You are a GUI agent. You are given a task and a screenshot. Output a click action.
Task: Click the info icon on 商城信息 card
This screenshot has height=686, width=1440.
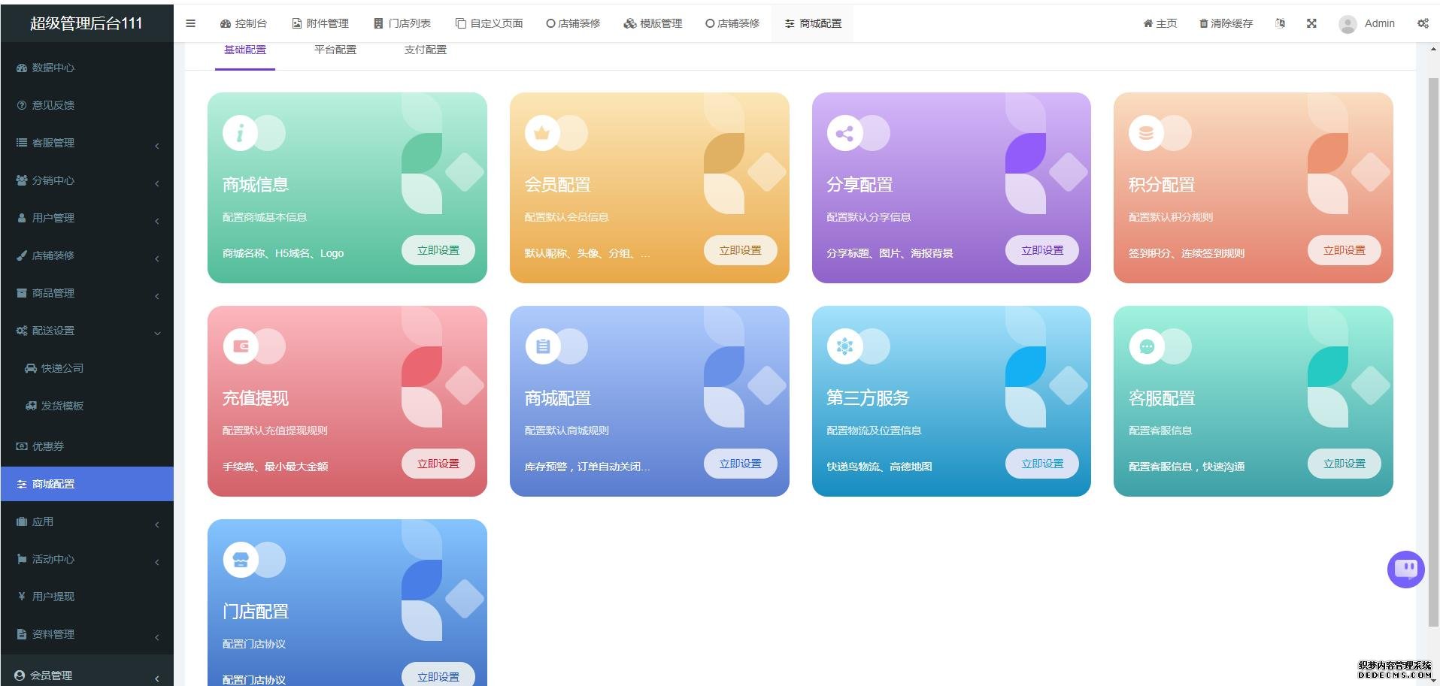[240, 134]
